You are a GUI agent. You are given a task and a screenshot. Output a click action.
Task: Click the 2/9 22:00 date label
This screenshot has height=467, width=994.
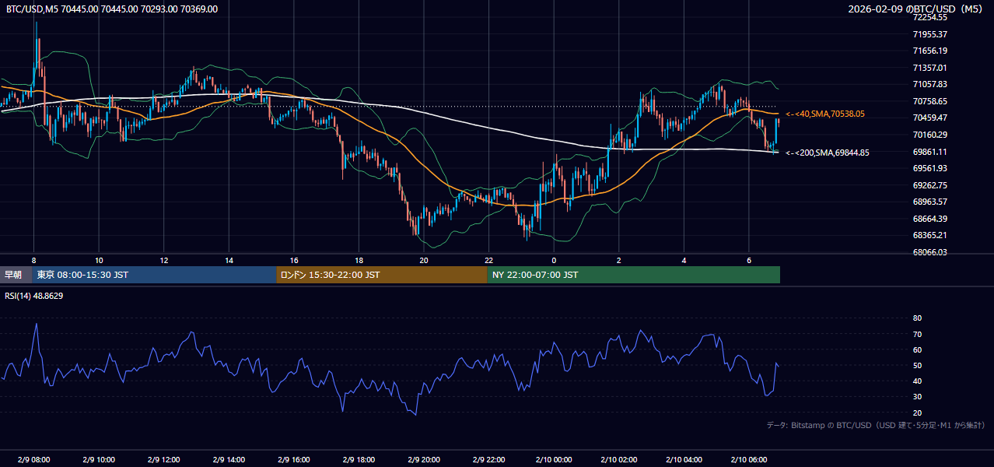click(488, 459)
